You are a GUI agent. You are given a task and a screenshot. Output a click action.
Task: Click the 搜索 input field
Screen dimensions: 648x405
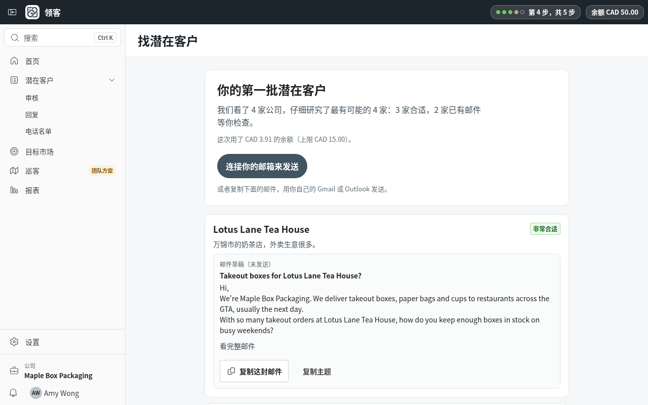[x=63, y=37]
